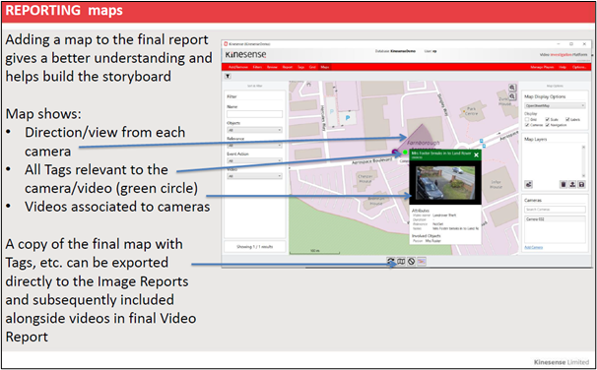Click the refresh icon in bottom toolbar
Image resolution: width=597 pixels, height=370 pixels.
391,261
